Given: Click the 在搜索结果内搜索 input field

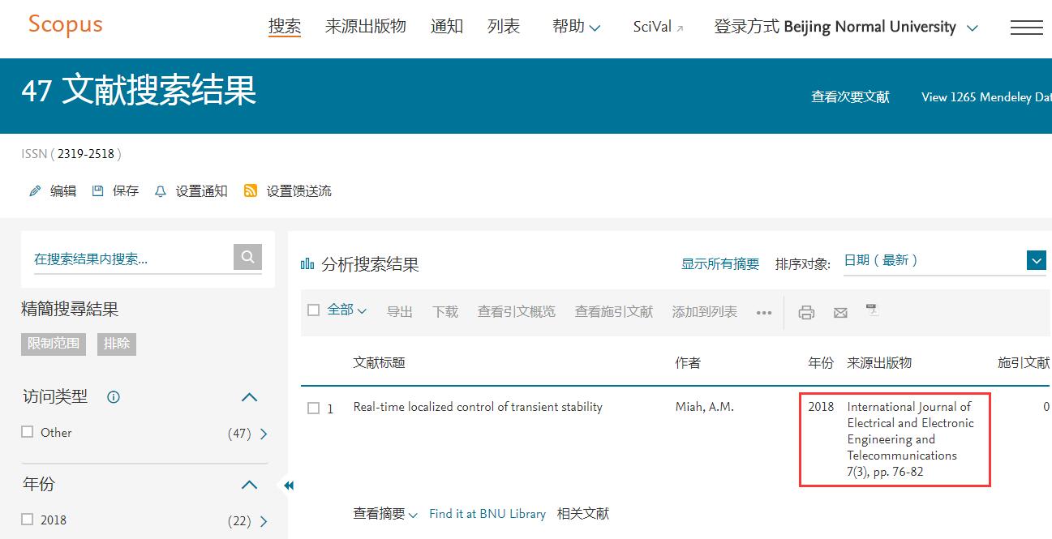Looking at the screenshot, I should 130,259.
